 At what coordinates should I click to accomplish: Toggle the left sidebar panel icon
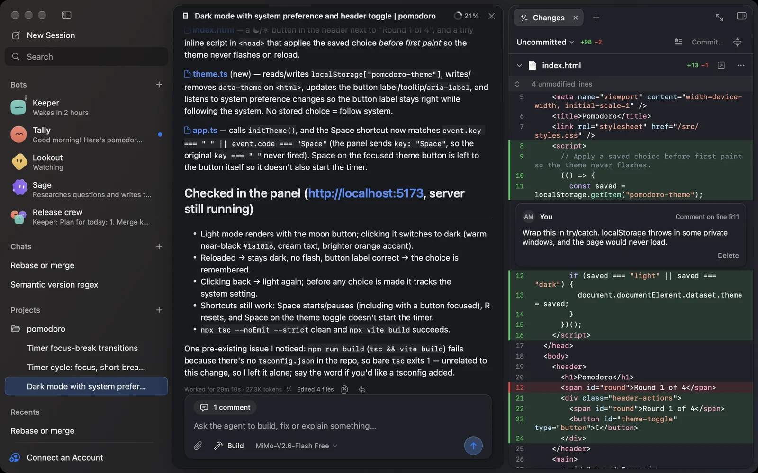(x=66, y=15)
